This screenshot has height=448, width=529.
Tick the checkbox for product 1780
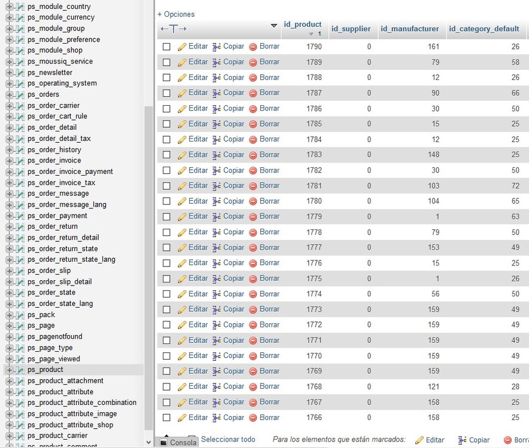click(166, 201)
